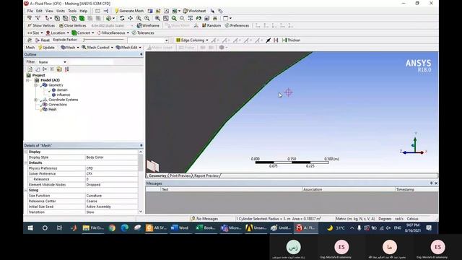Open the View menu
The width and height of the screenshot is (462, 260).
coord(49,11)
